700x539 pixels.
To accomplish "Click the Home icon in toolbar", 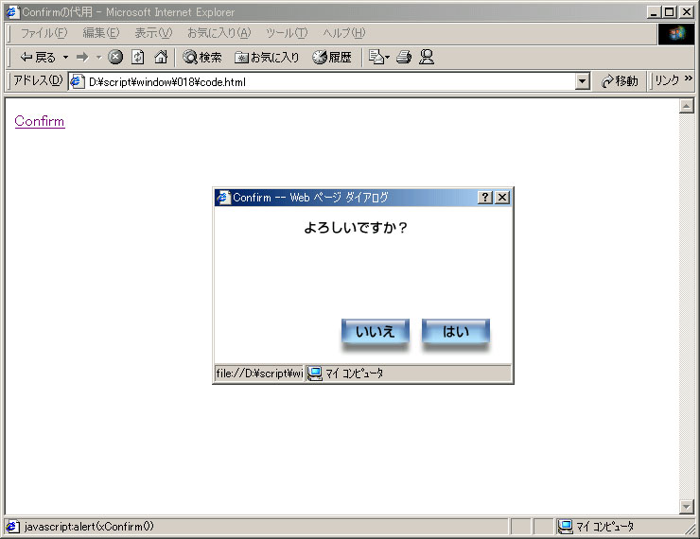I will pyautogui.click(x=161, y=57).
